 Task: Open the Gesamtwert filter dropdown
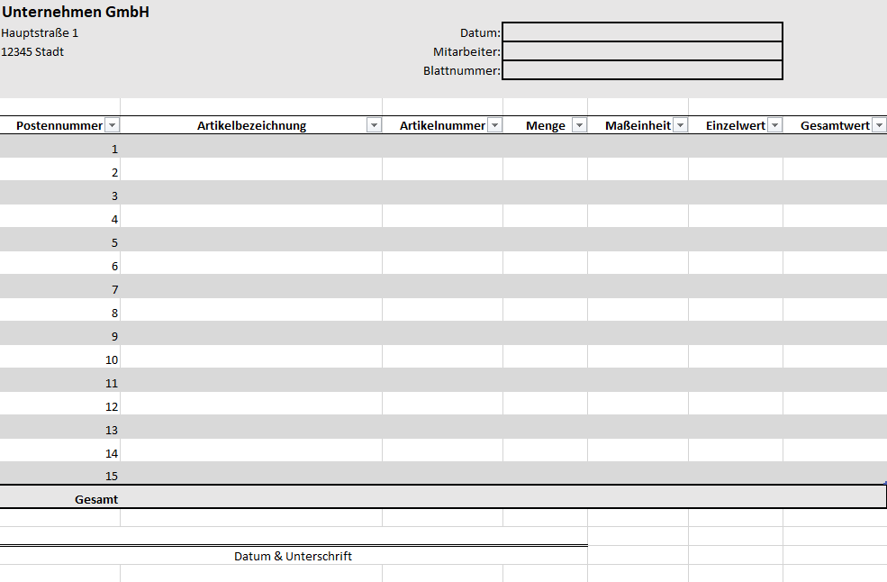(879, 125)
